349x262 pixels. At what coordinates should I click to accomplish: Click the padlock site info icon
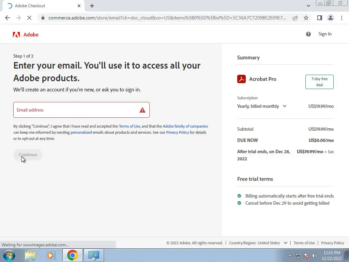43,18
